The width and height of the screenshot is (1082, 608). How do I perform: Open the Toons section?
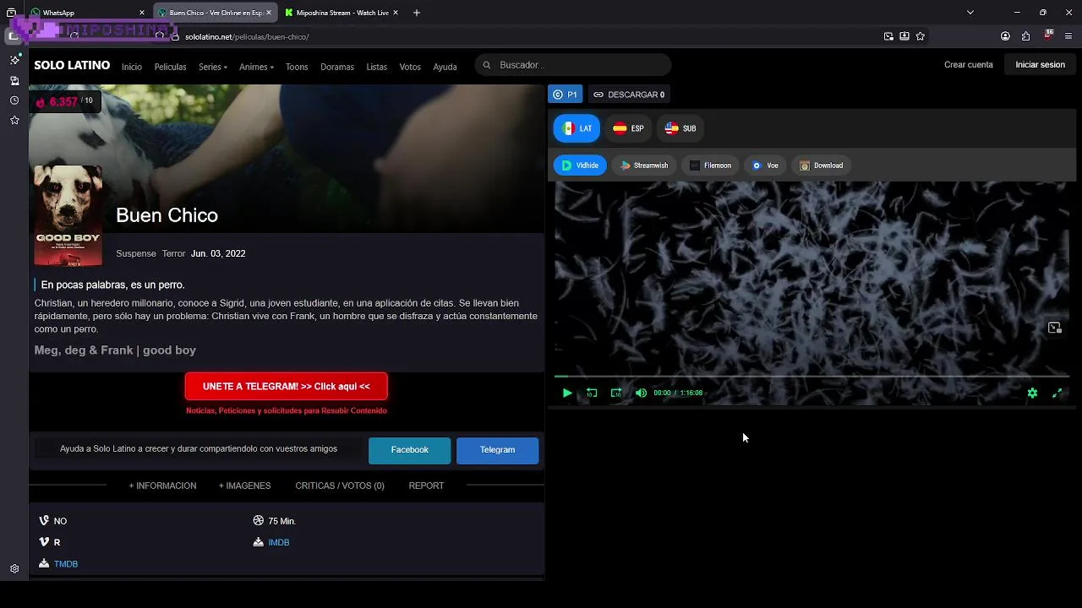click(297, 67)
